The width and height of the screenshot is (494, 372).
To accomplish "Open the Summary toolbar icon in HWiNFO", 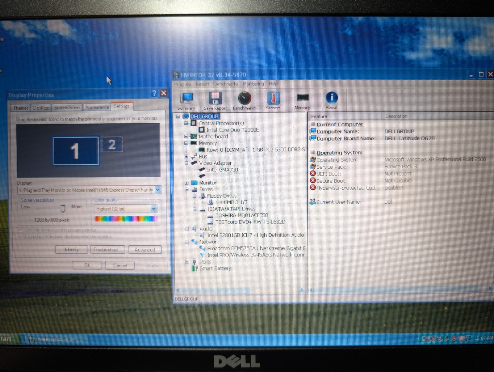I will 186,101.
